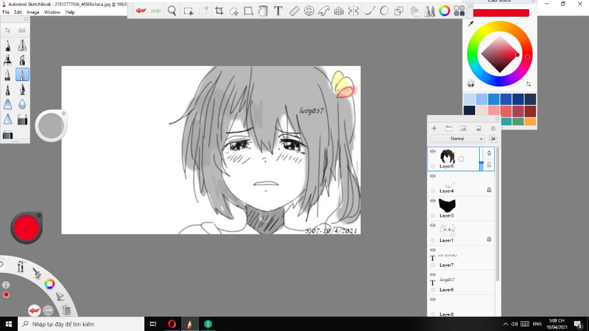The height and width of the screenshot is (331, 589).
Task: Click the red Undo arrow in top toolbar
Action: pyautogui.click(x=141, y=11)
